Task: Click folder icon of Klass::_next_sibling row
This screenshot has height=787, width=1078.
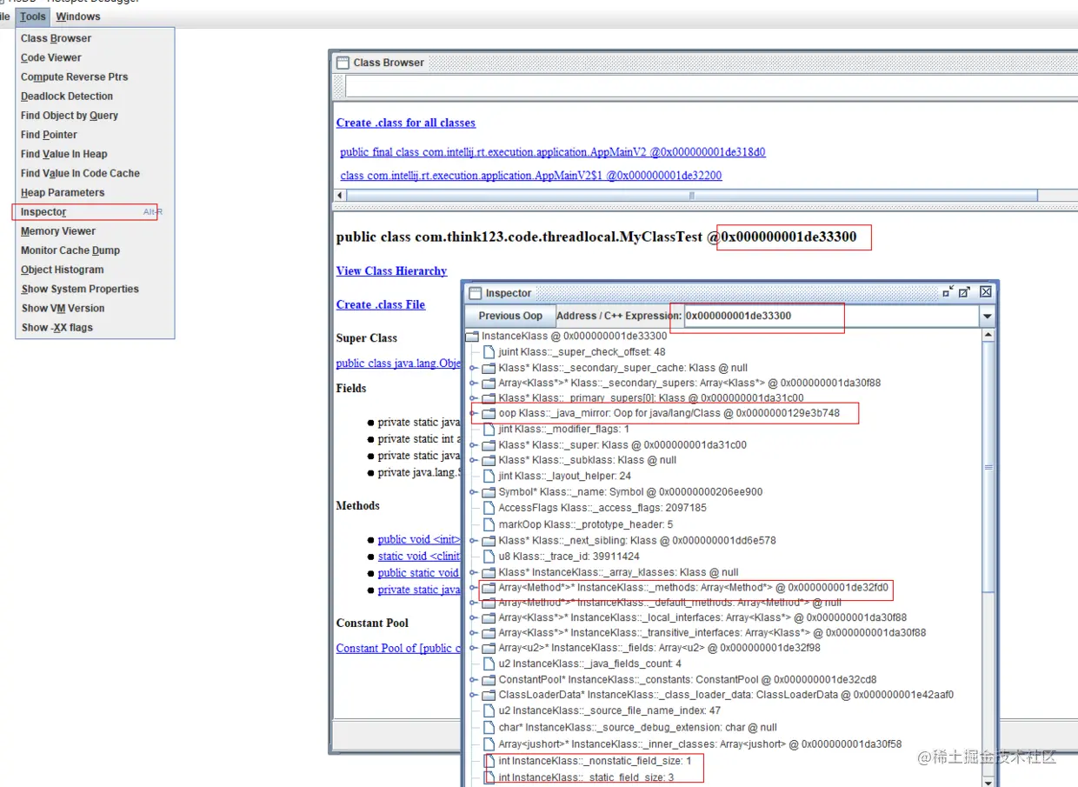Action: pyautogui.click(x=489, y=540)
